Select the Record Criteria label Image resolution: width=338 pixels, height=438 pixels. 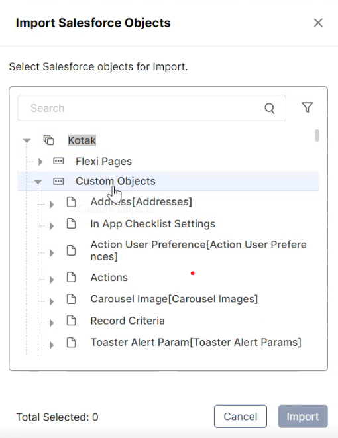tap(128, 321)
